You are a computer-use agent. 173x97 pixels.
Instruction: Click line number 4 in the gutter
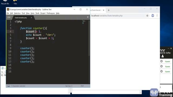pyautogui.click(x=10, y=32)
